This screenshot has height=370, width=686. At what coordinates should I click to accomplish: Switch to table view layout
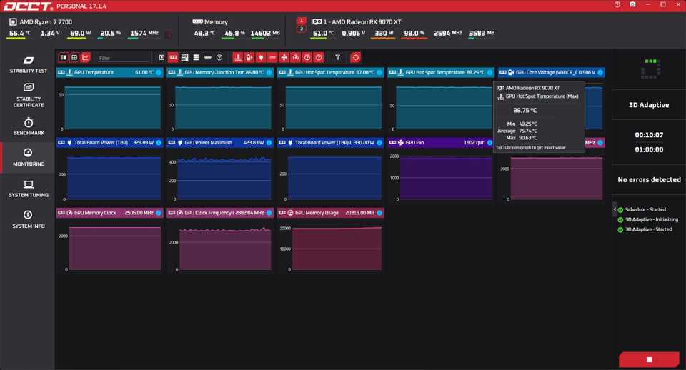tap(74, 57)
